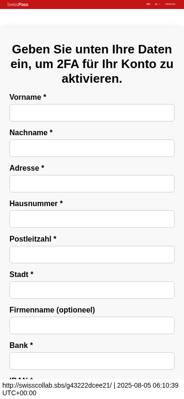This screenshot has height=399, width=184.
Task: Select the Nachname text box
Action: pos(92,148)
